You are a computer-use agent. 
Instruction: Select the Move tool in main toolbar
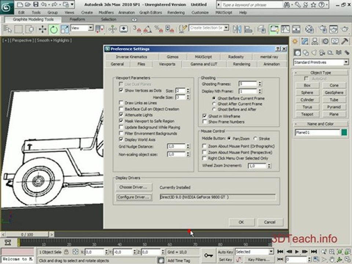pyautogui.click(x=43, y=29)
